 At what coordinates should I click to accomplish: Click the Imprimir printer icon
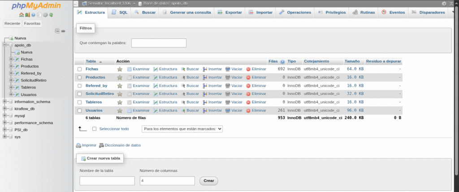[78, 145]
